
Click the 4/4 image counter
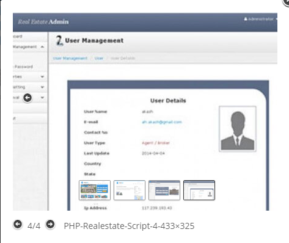(x=34, y=226)
